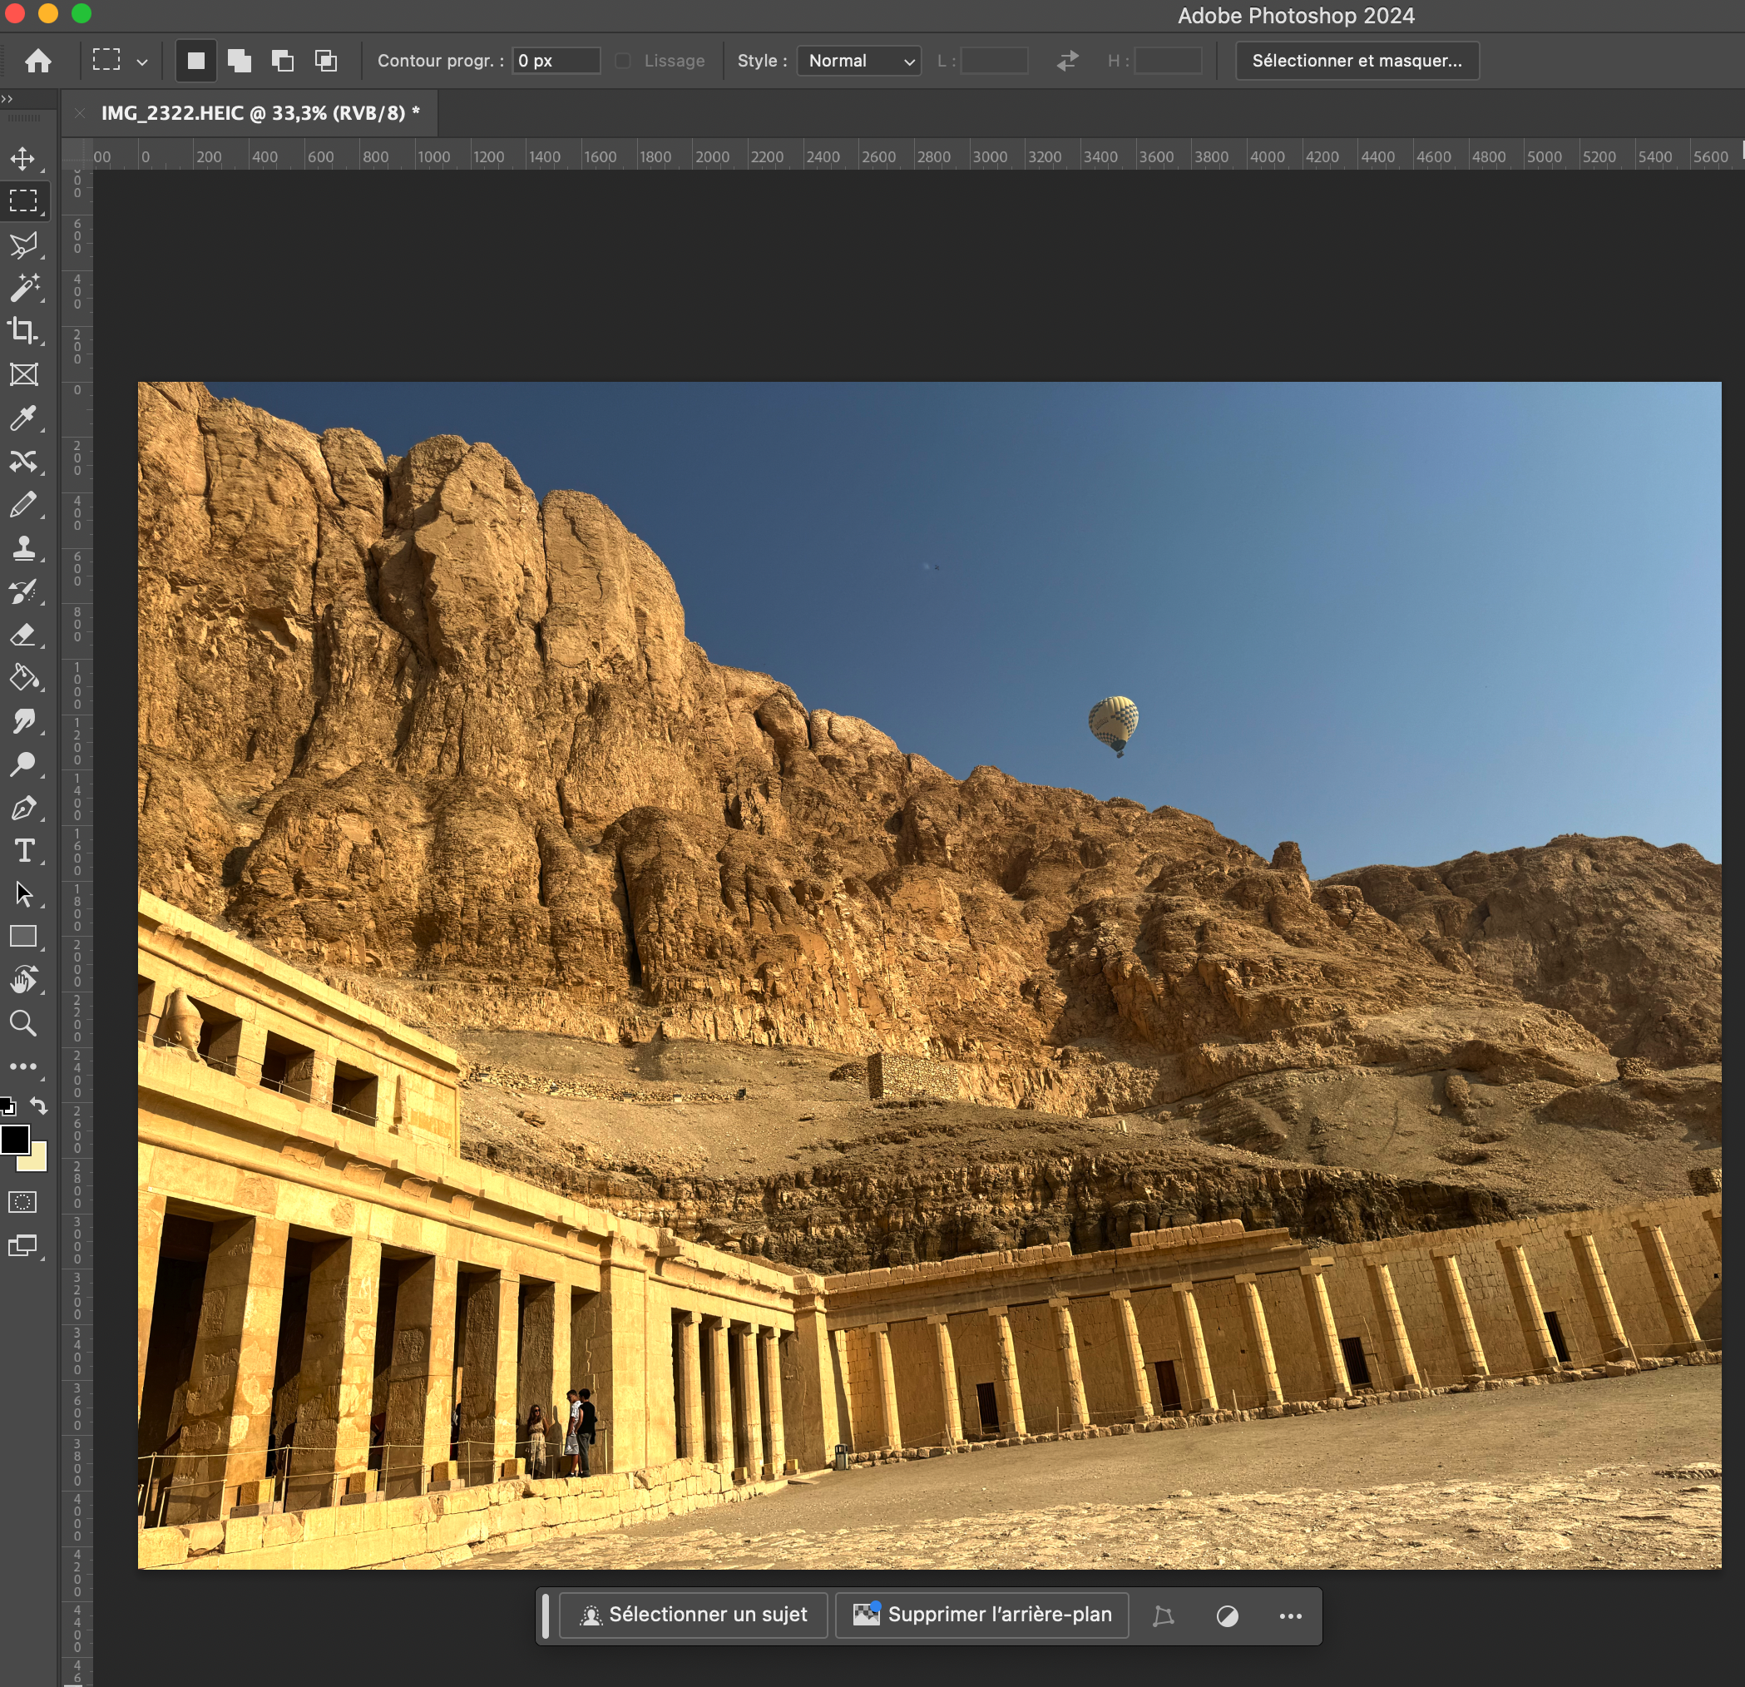This screenshot has height=1687, width=1745.
Task: Select the Magic Wand tool
Action: tap(23, 288)
